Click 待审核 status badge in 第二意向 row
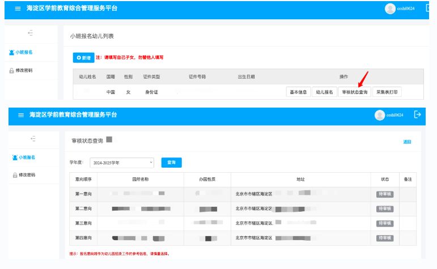Screen dimensions: 437x269 pos(385,209)
